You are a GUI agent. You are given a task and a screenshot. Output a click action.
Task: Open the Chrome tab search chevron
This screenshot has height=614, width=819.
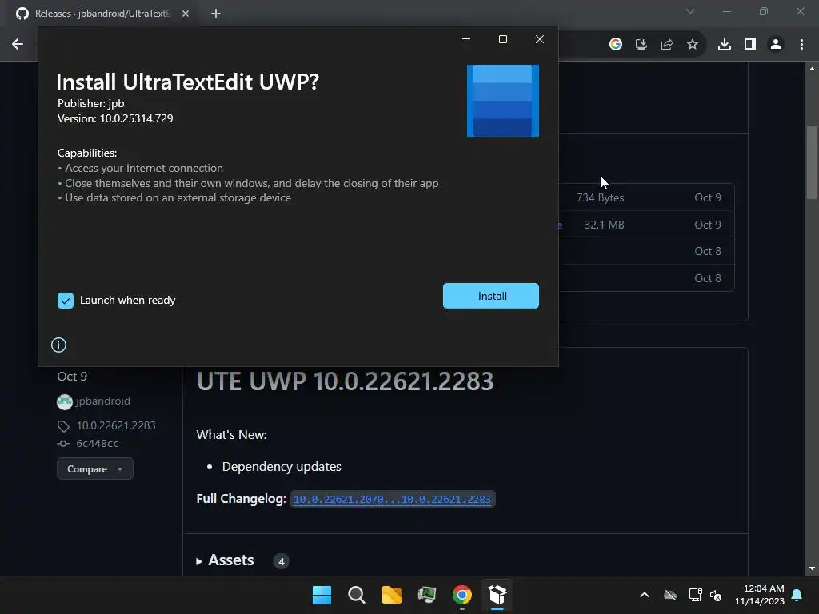[690, 11]
